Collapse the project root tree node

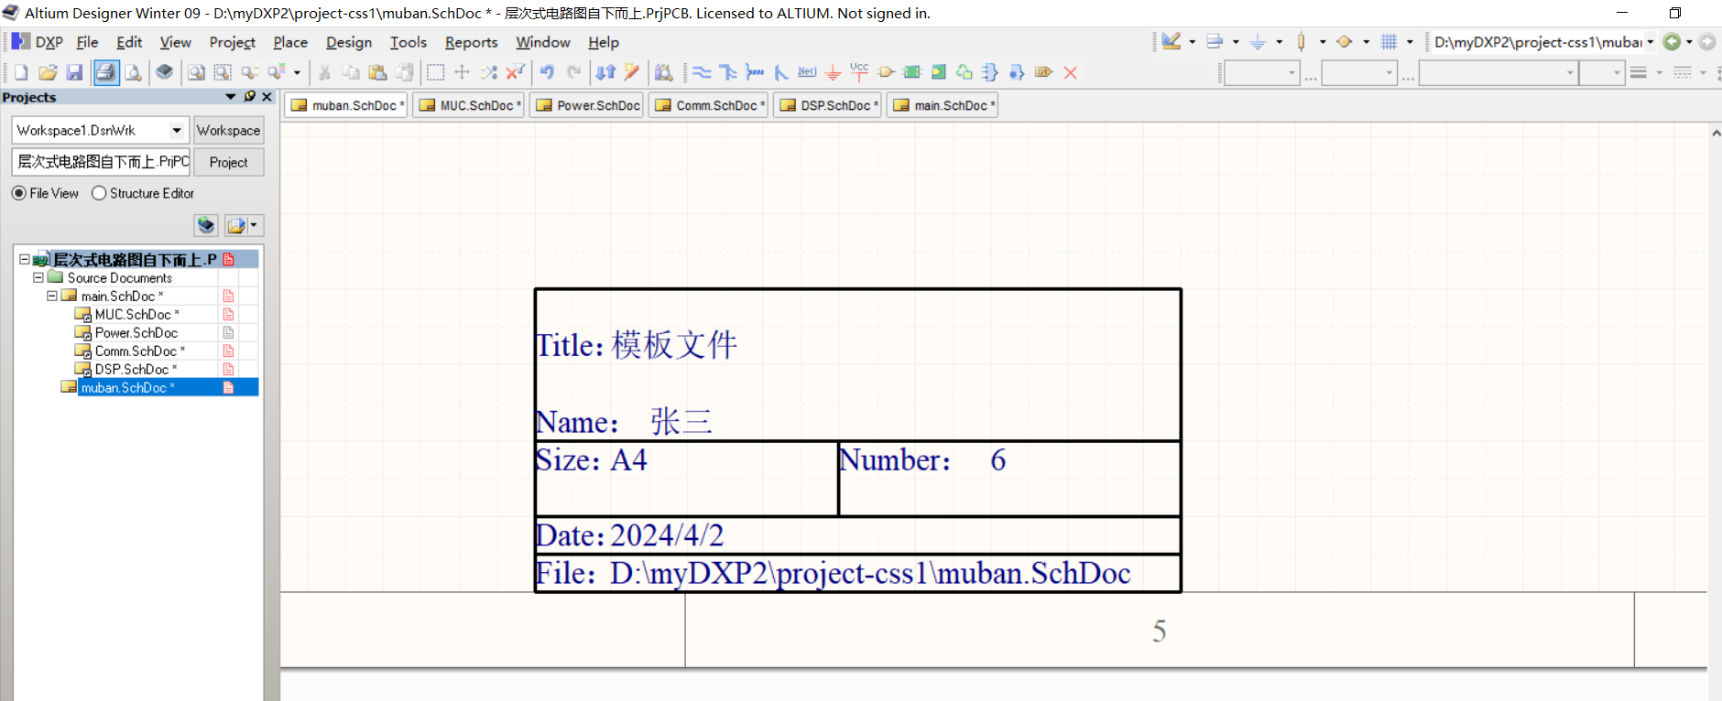(25, 259)
